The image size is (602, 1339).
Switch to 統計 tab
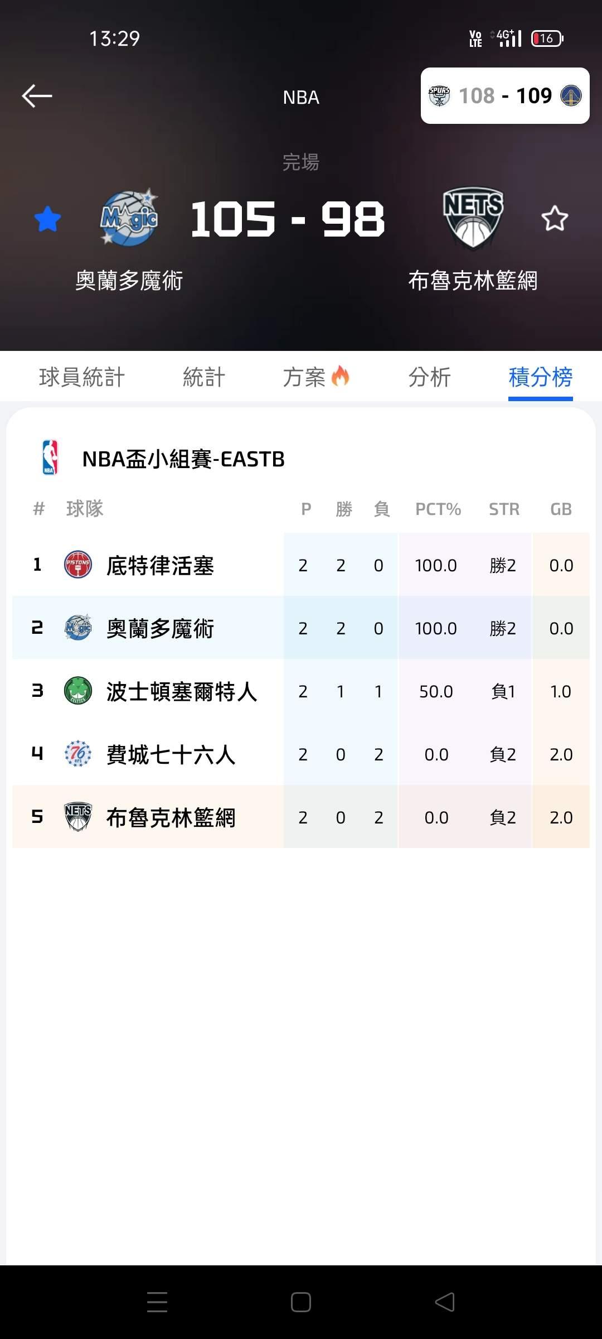204,377
